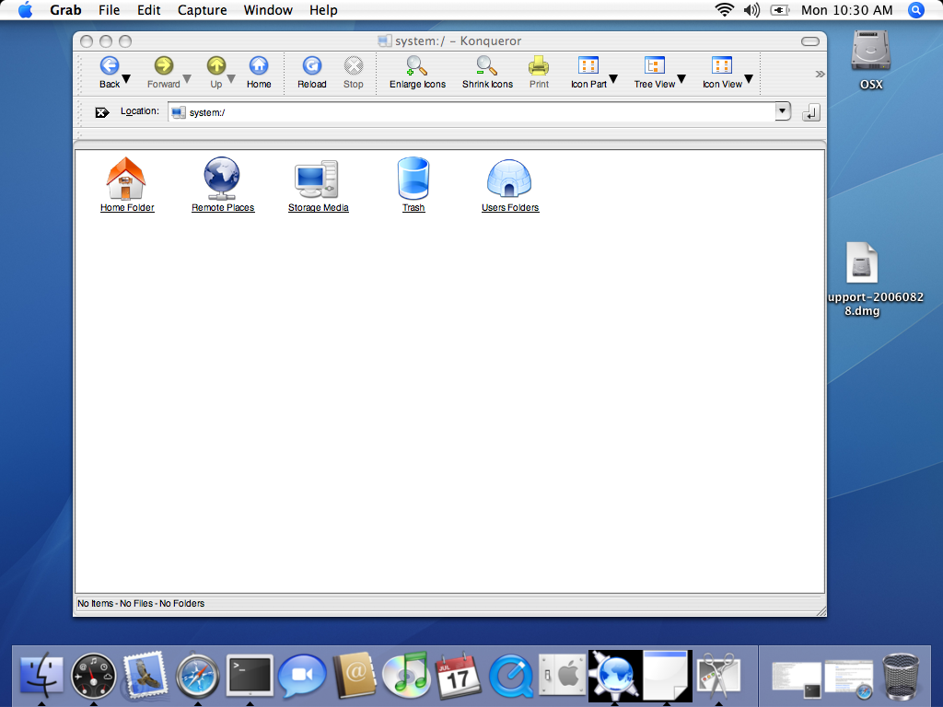Expand the Icon View dropdown arrow
The width and height of the screenshot is (943, 707).
[749, 79]
